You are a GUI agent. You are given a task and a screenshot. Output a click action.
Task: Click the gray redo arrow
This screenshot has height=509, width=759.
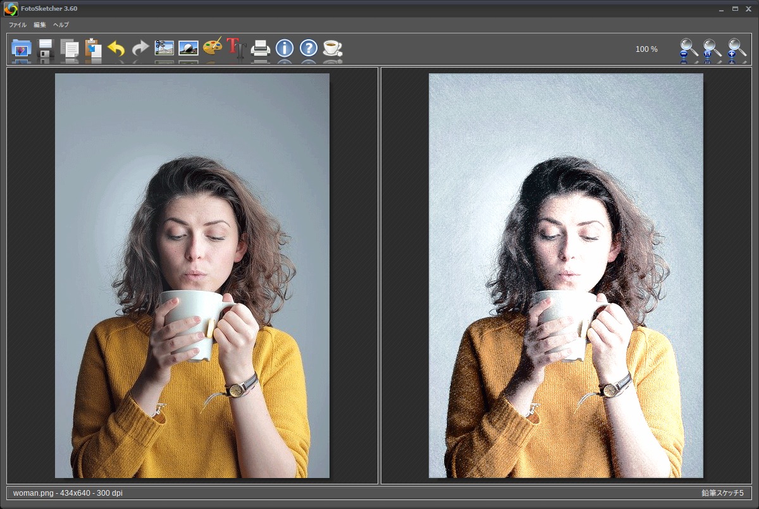tap(140, 48)
